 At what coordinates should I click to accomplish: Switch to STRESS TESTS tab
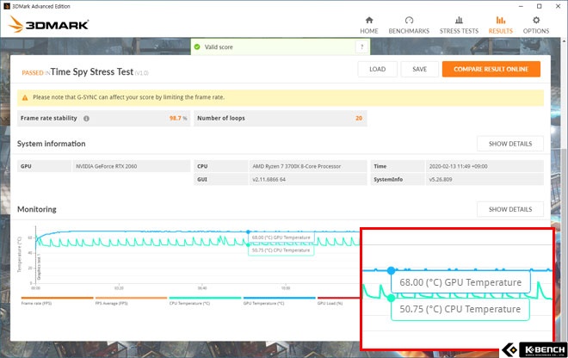(459, 25)
